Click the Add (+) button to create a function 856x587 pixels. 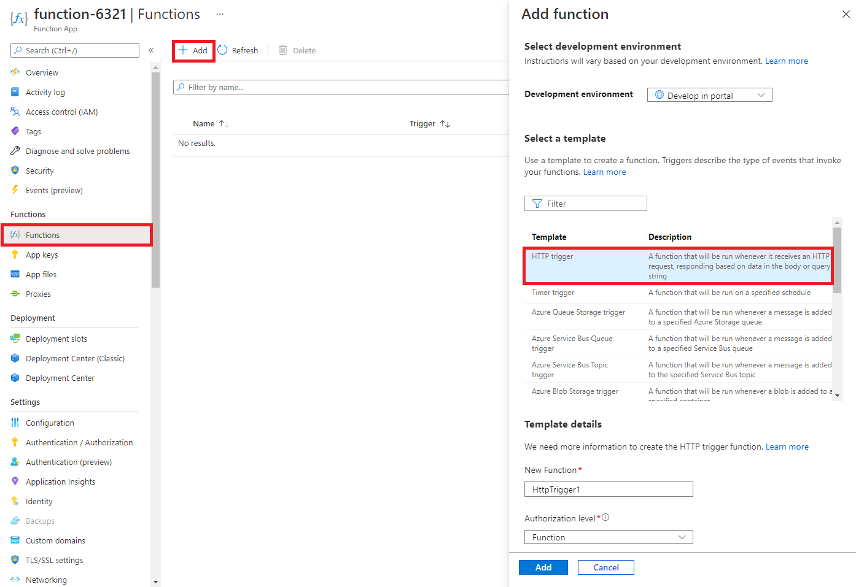click(x=193, y=50)
